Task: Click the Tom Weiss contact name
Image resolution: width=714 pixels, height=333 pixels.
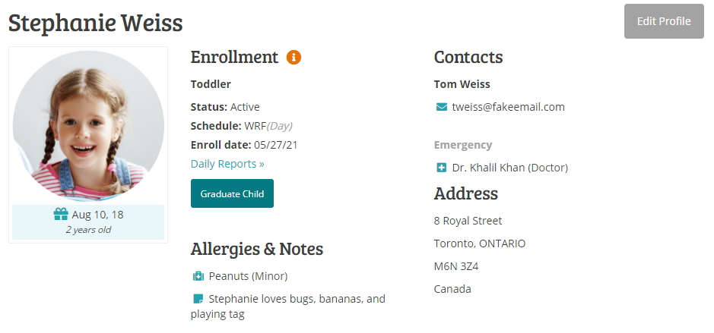Action: [462, 84]
